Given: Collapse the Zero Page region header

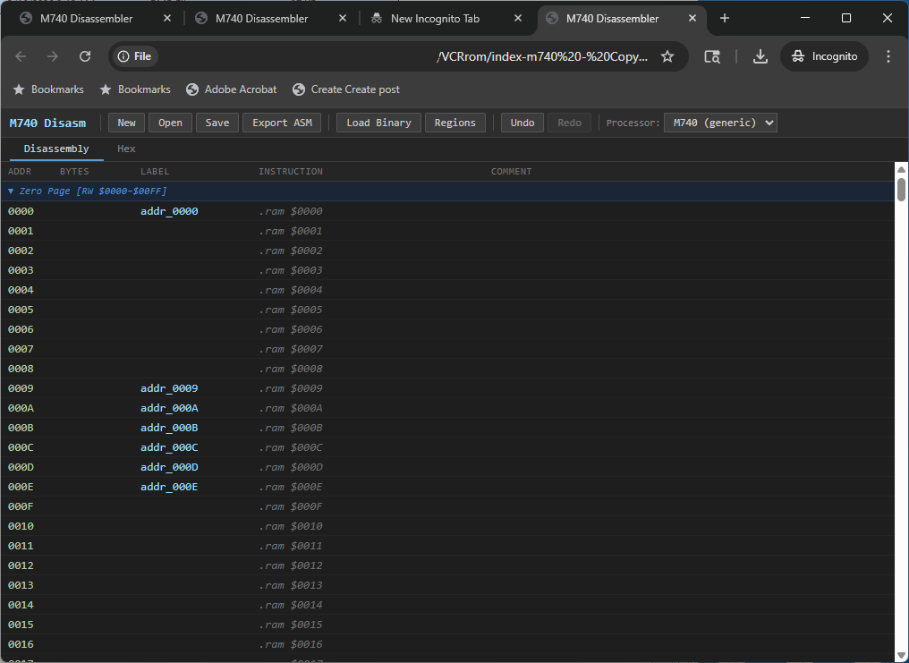Looking at the screenshot, I should pyautogui.click(x=87, y=191).
